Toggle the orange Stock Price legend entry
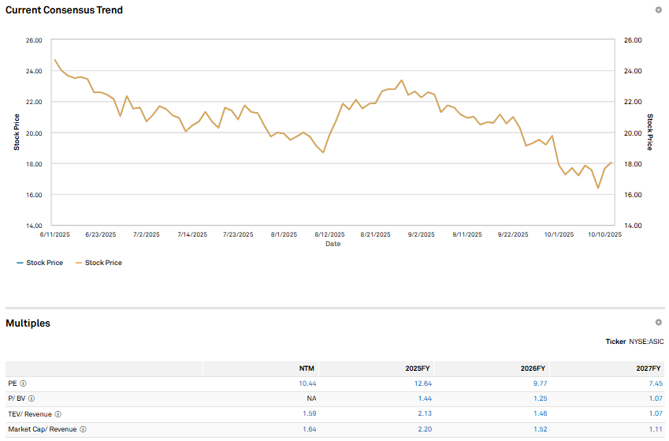Viewport: 669px width, 441px height. [98, 263]
